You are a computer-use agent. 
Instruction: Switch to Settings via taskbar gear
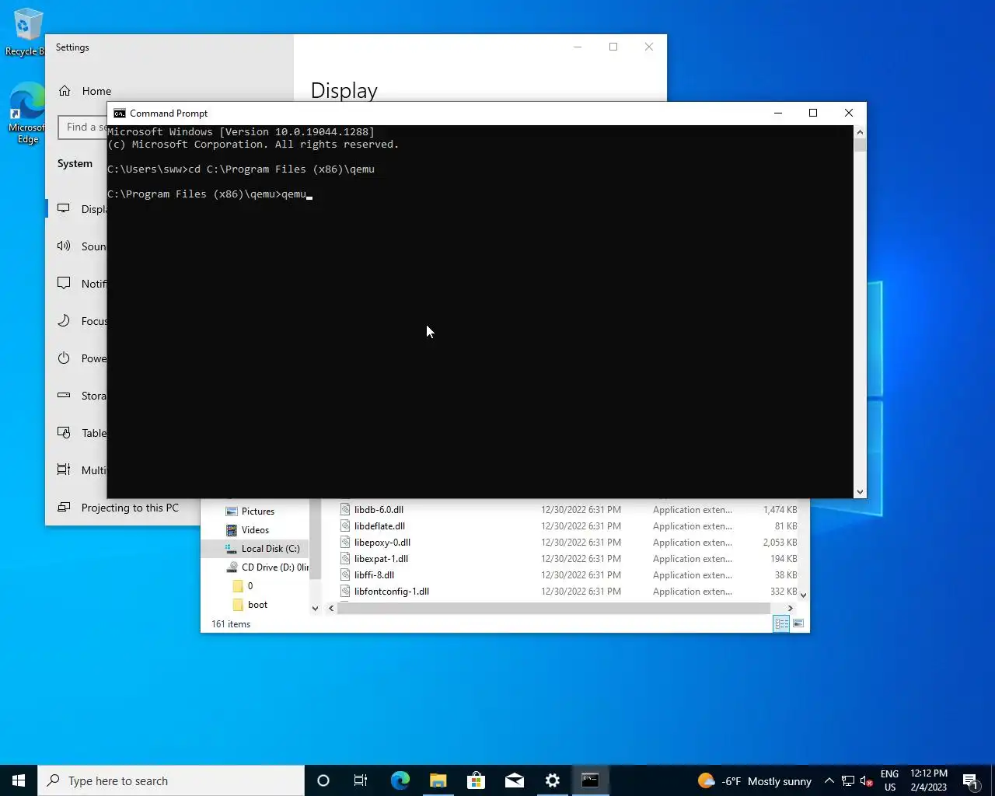(x=552, y=780)
